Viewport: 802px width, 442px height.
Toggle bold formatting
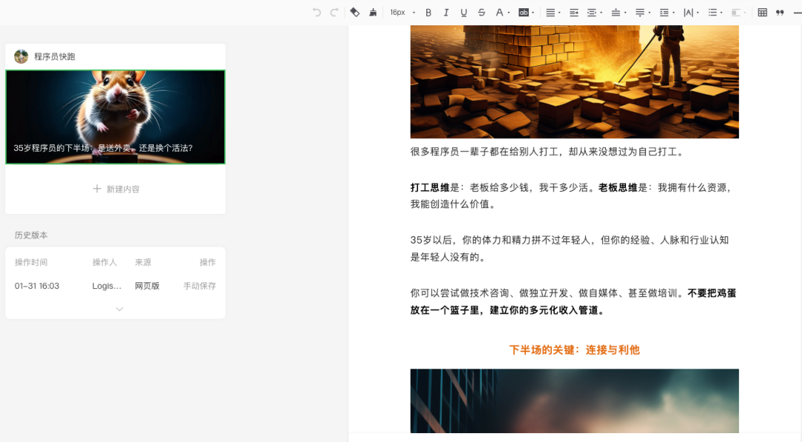pos(428,13)
